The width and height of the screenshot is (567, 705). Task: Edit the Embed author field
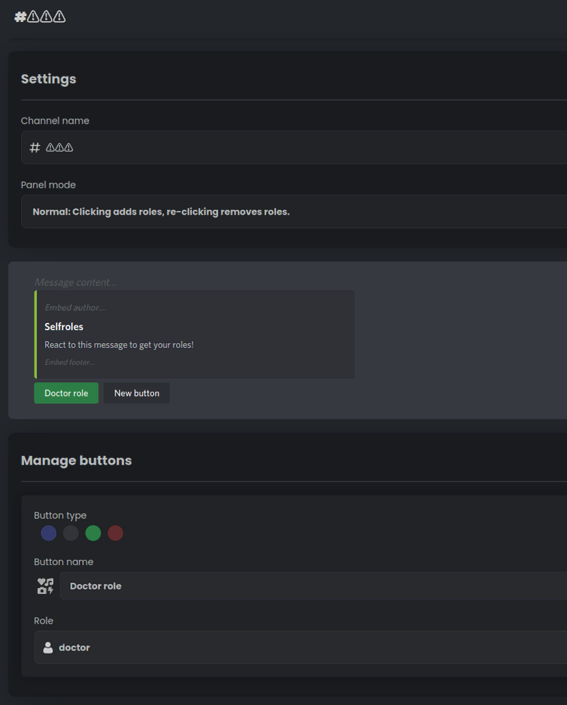pos(75,308)
